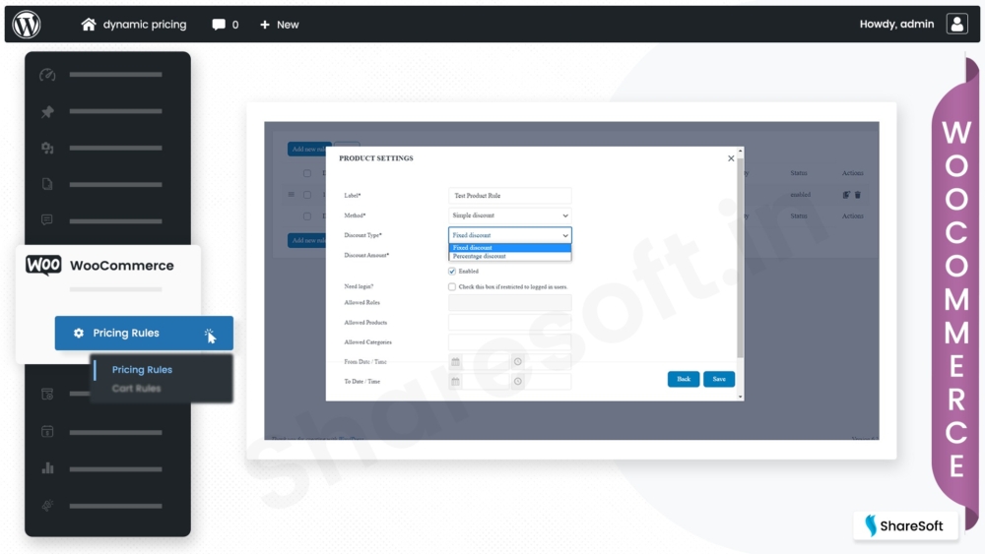Tick the select-all checkbox in table footer
This screenshot has width=985, height=554.
(307, 216)
